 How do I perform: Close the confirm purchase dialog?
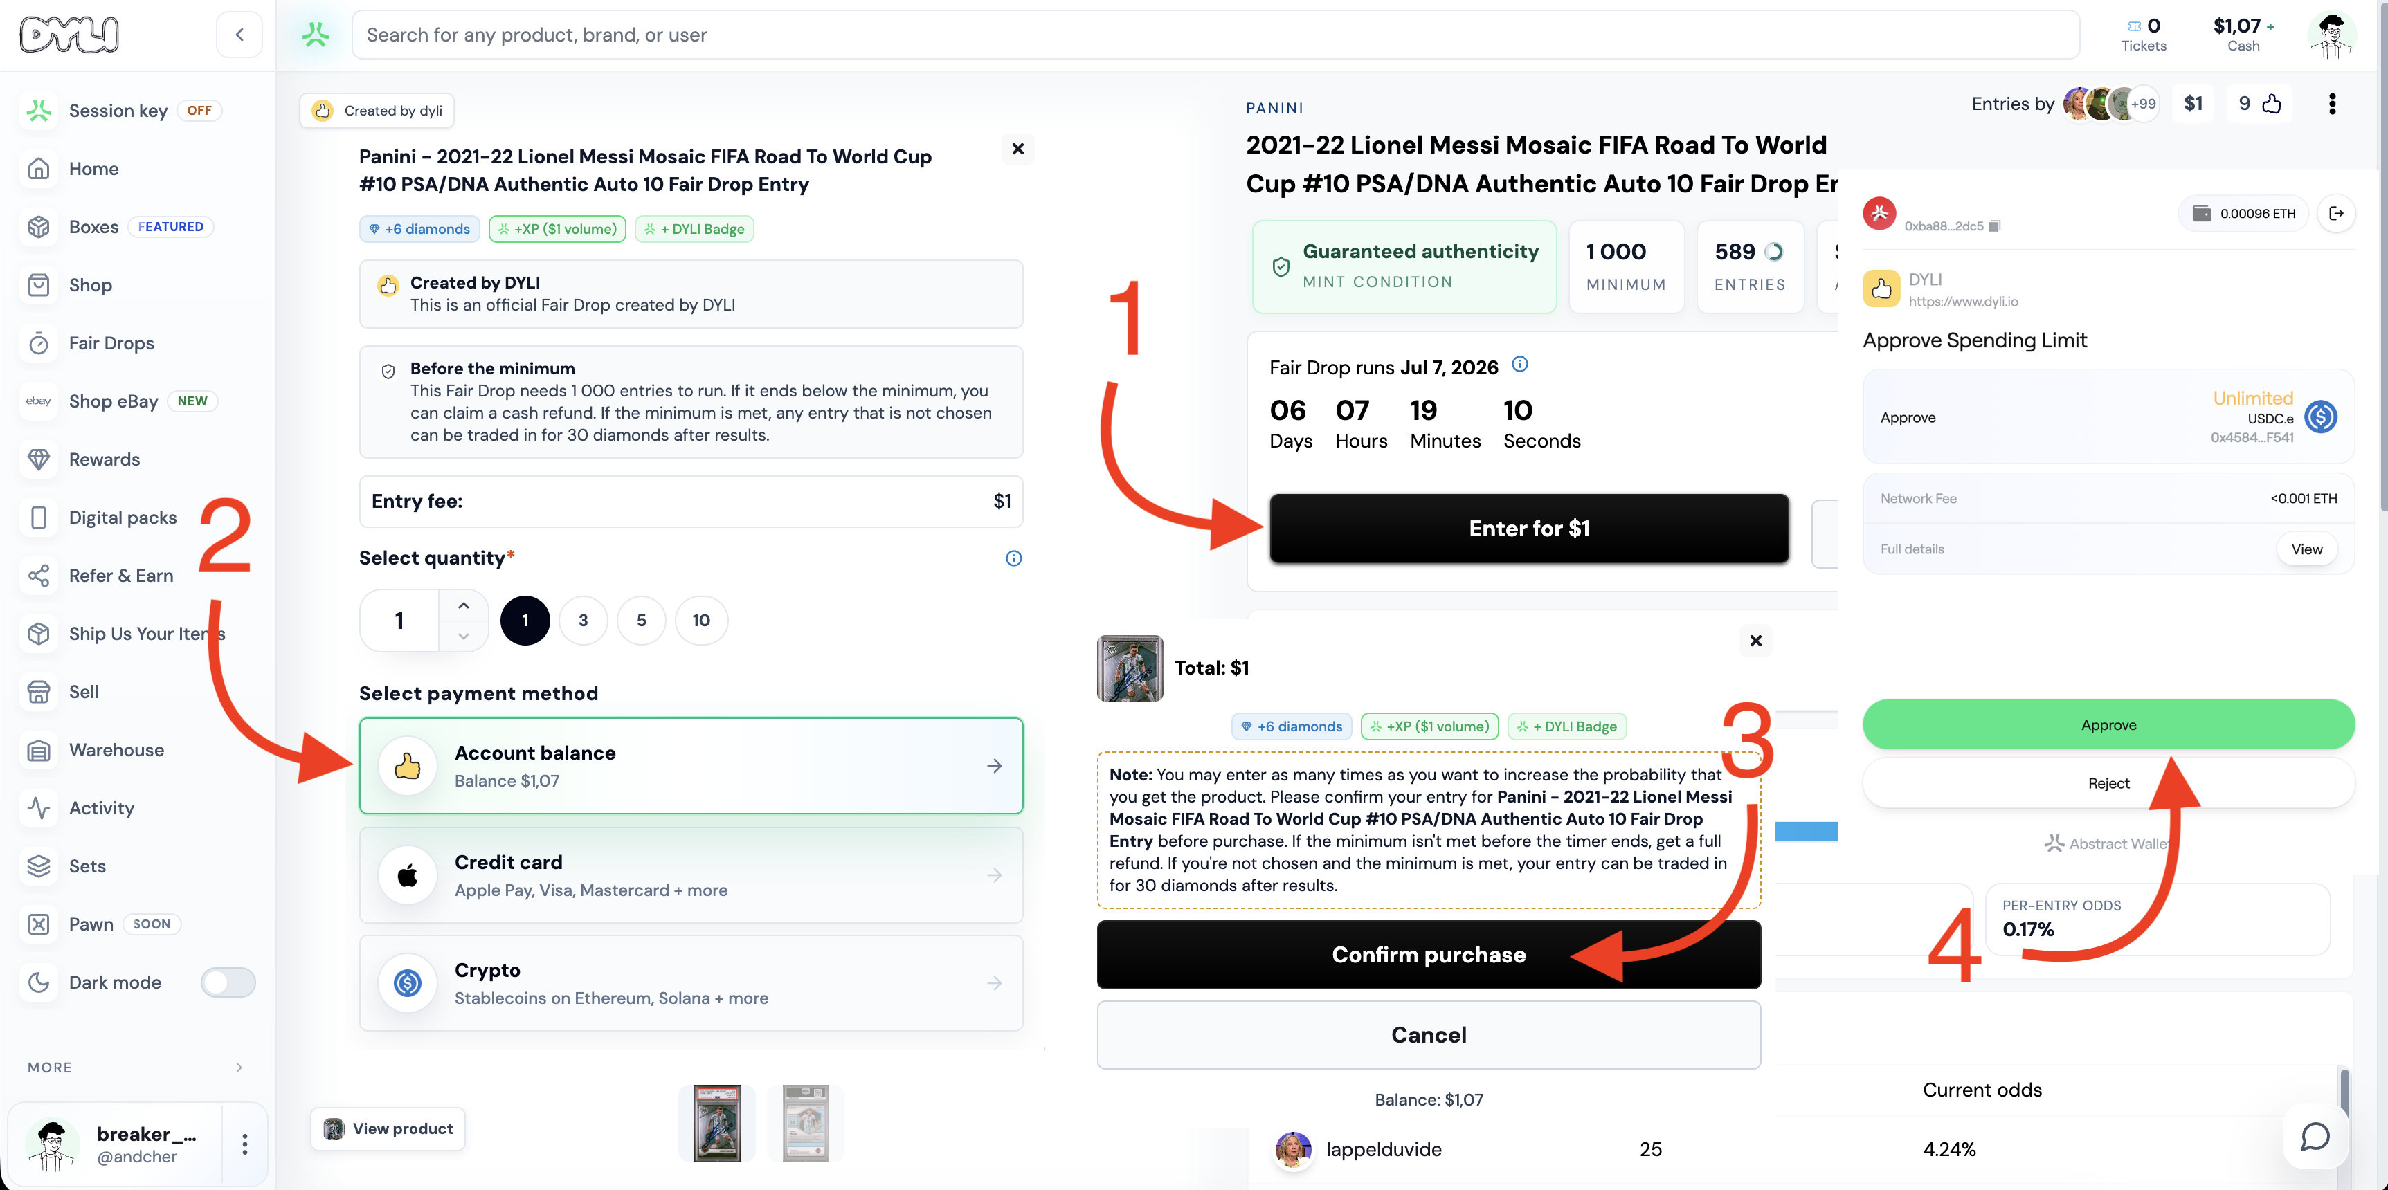1756,641
